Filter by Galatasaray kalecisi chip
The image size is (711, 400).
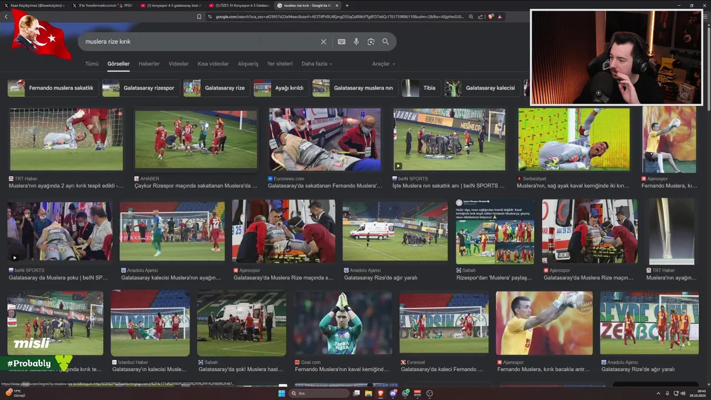coord(482,88)
